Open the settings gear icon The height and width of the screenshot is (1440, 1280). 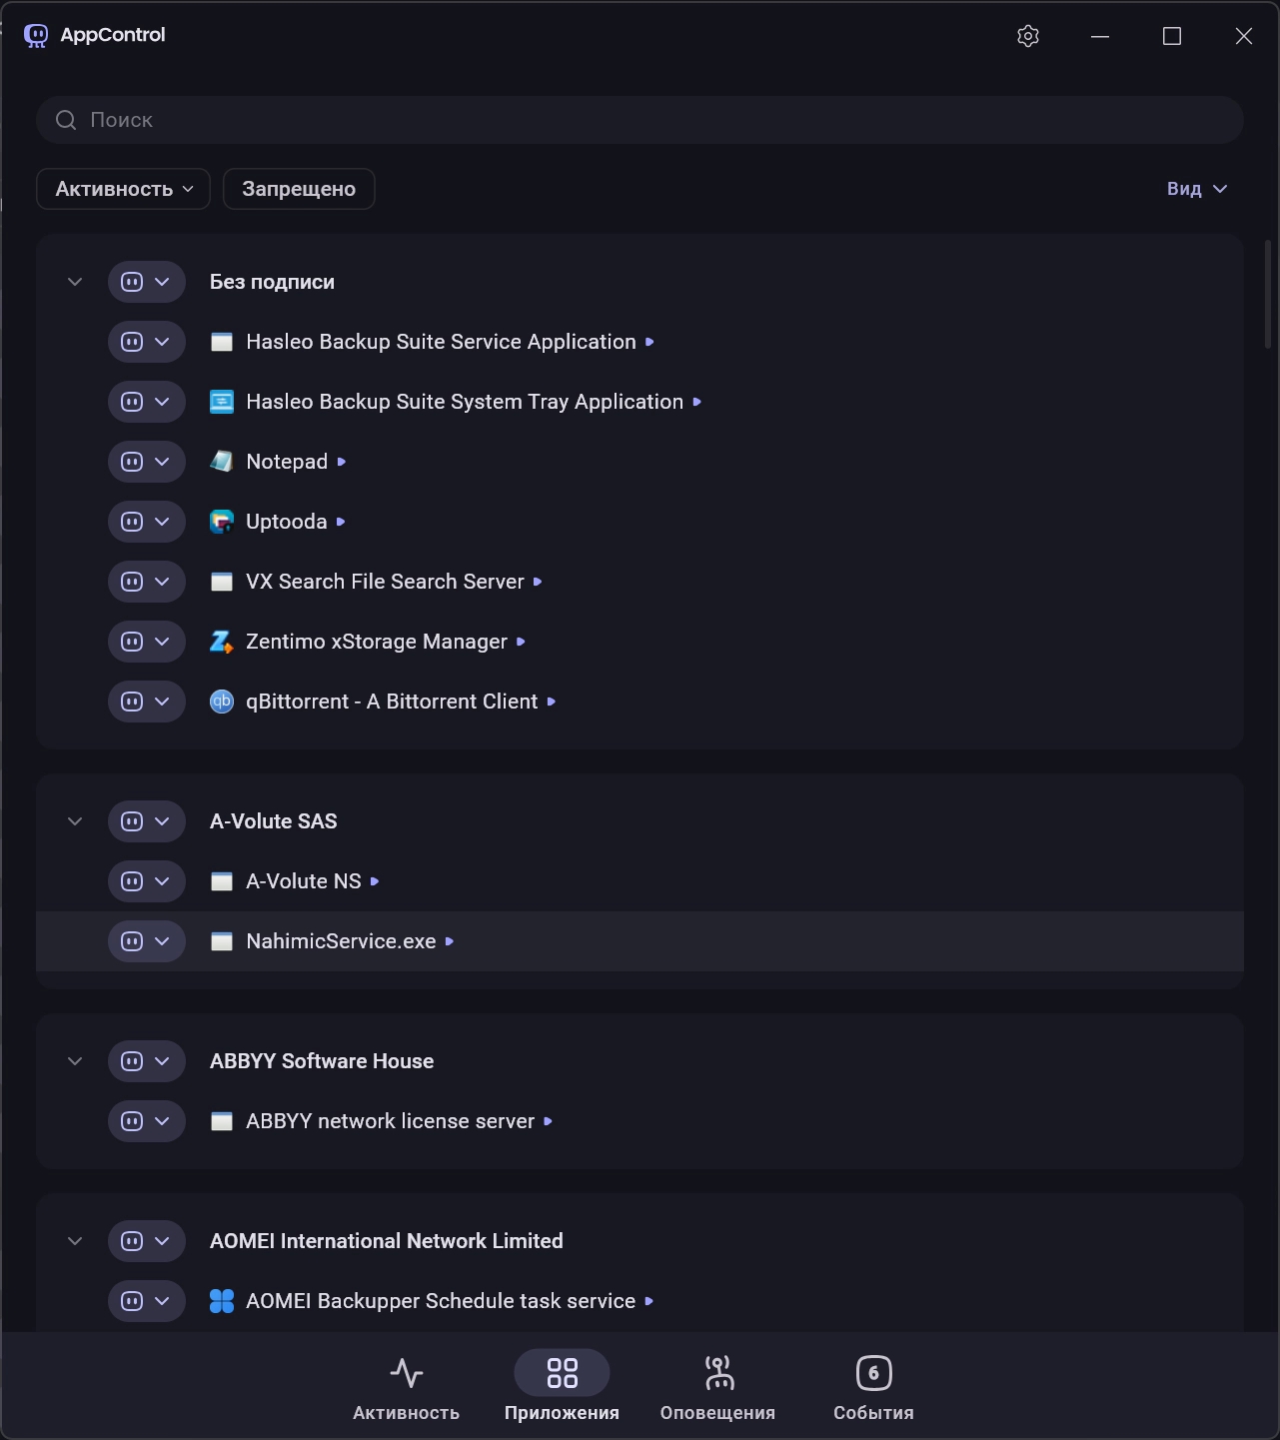click(1028, 36)
